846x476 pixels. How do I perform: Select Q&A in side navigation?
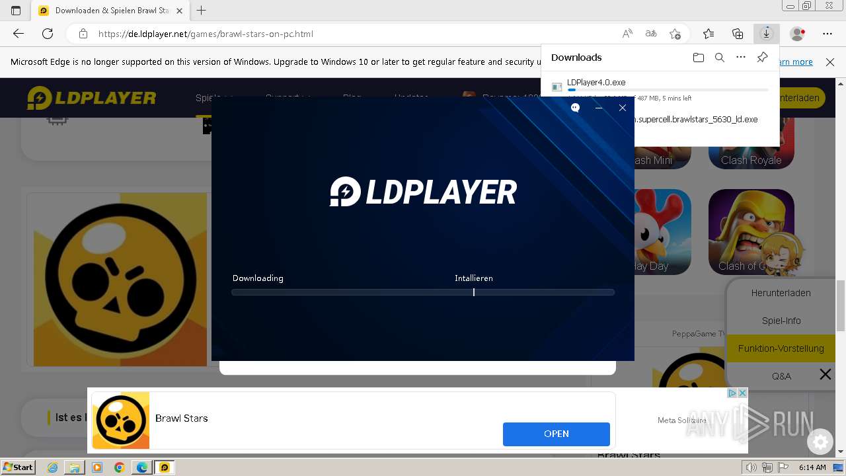(781, 376)
